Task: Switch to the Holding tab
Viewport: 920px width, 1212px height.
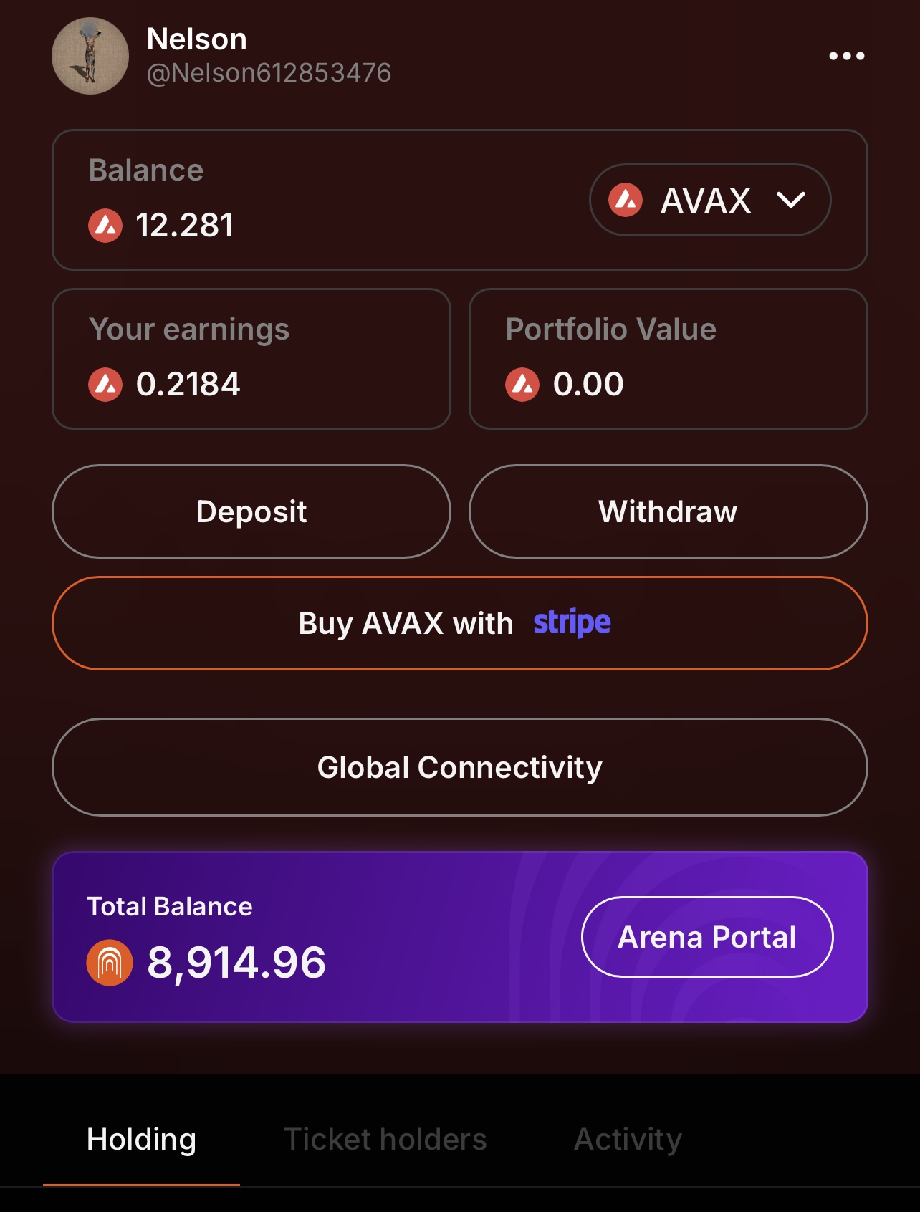Action: coord(141,1139)
